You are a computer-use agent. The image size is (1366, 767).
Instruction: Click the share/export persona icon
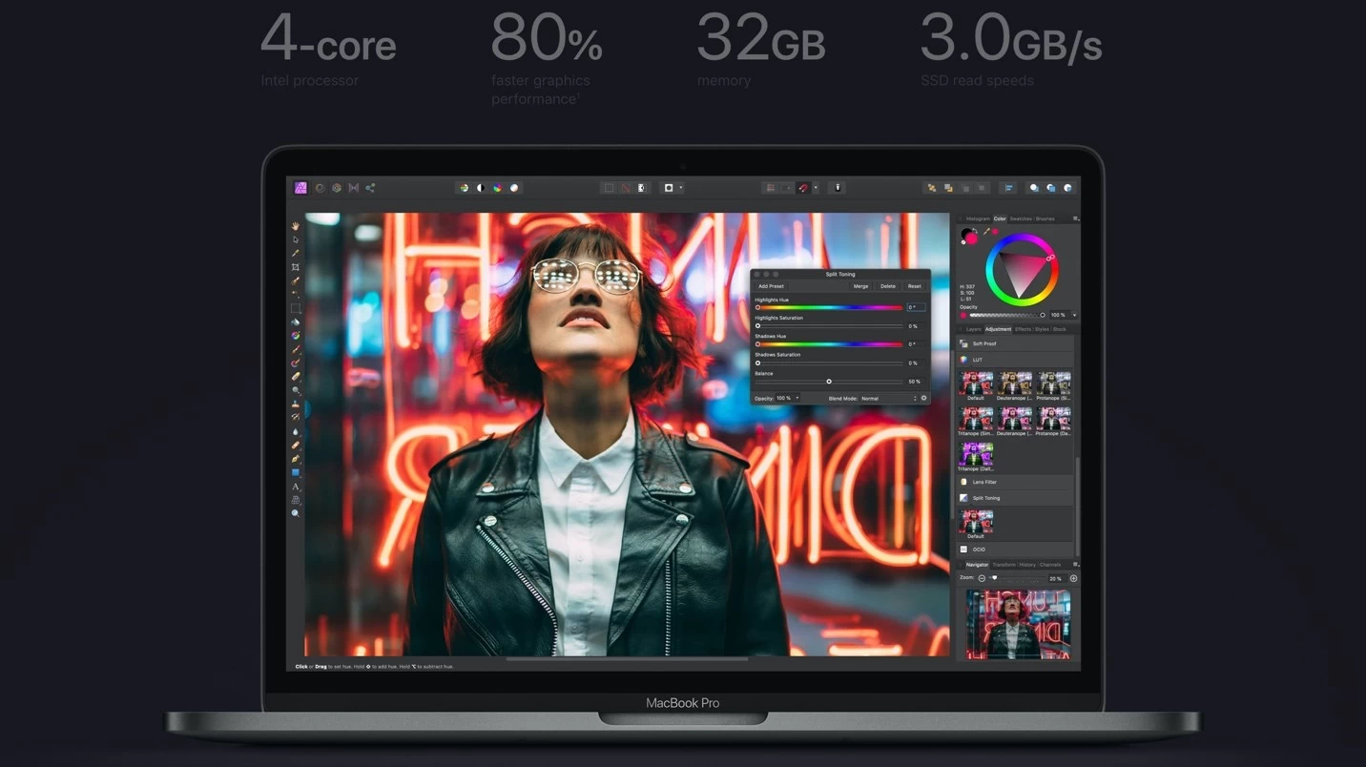[x=370, y=188]
